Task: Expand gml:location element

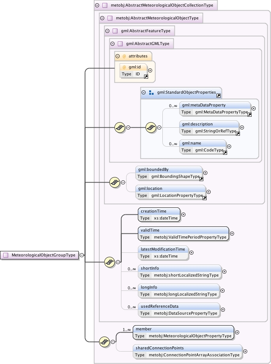Action: [x=208, y=192]
